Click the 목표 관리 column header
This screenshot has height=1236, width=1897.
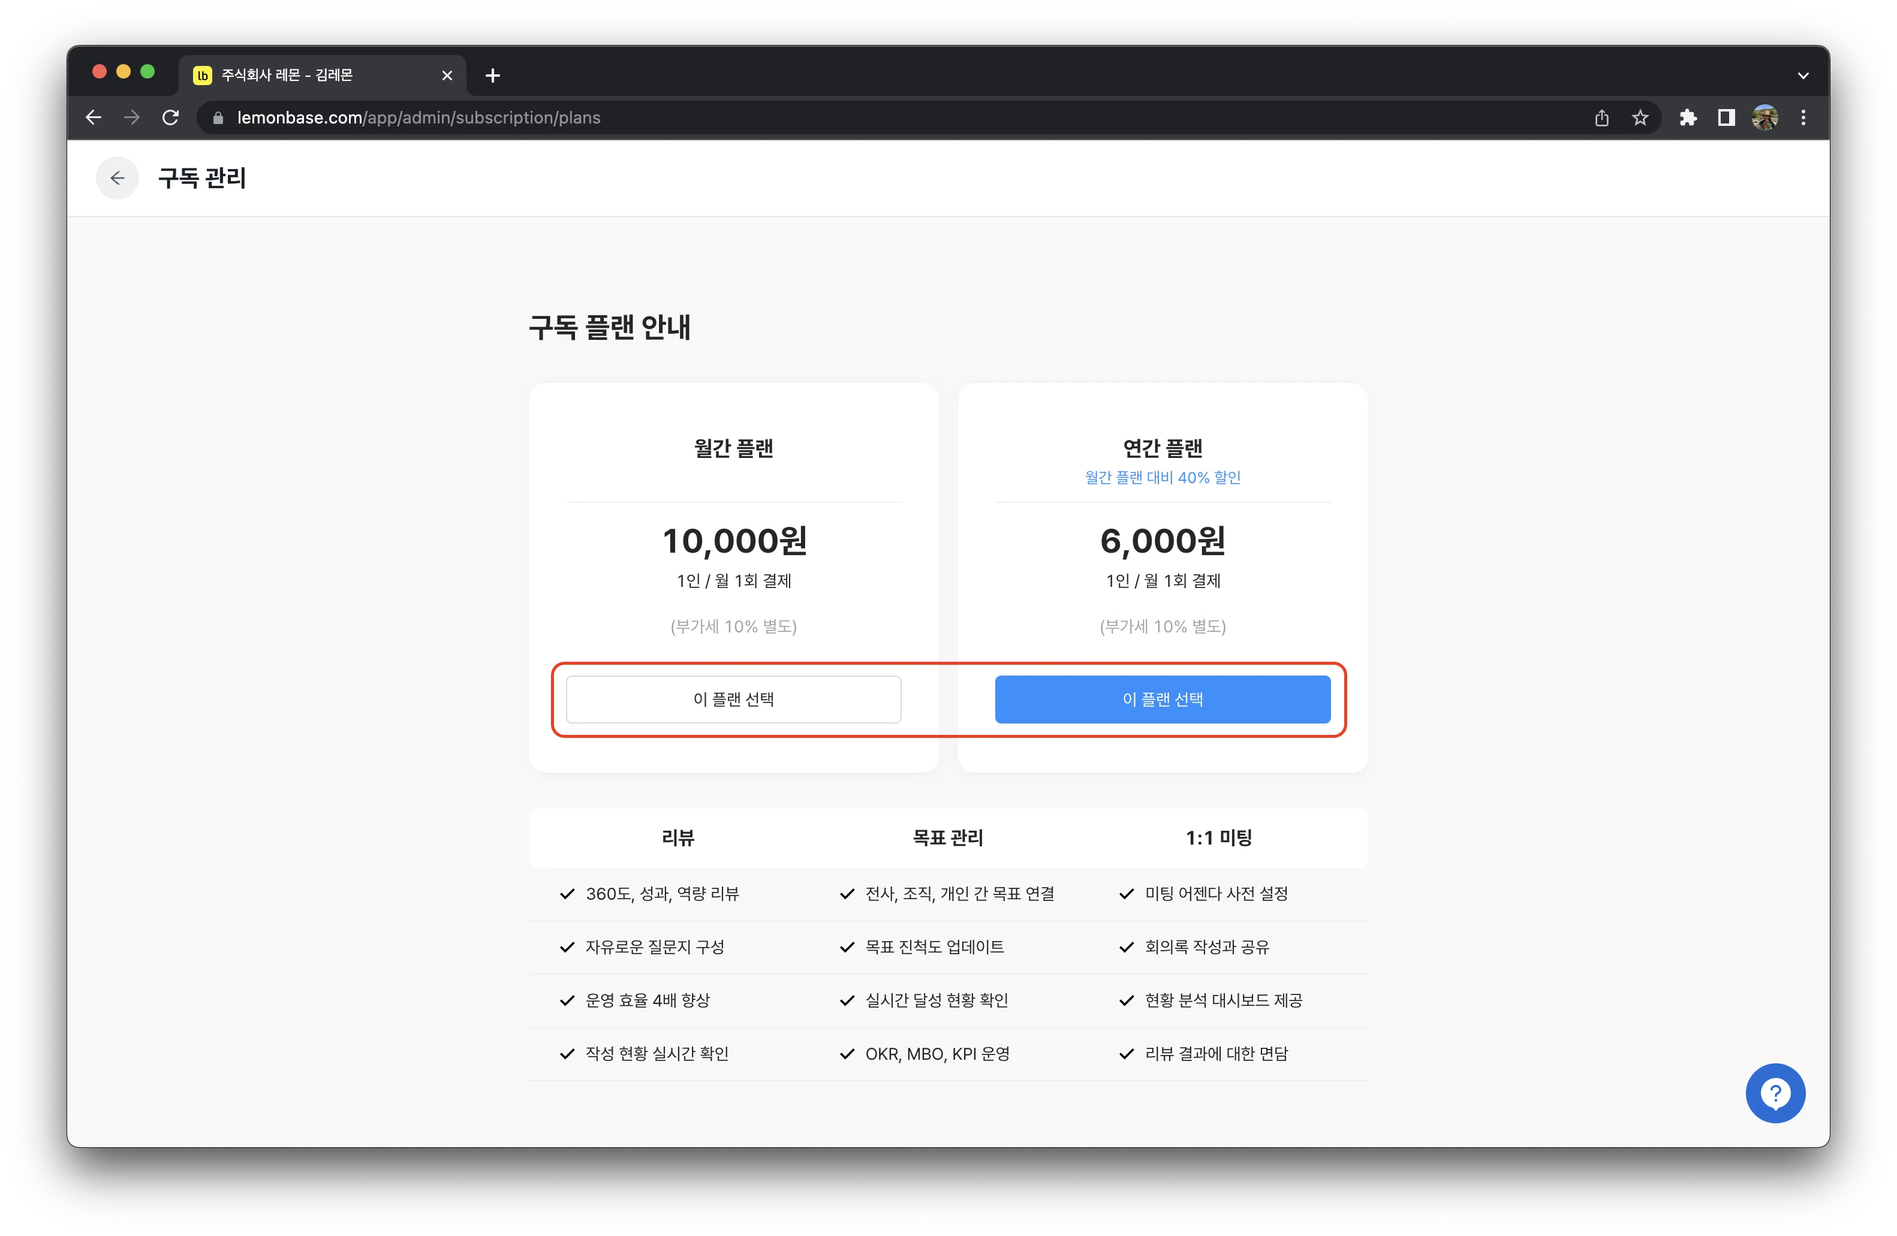pyautogui.click(x=948, y=837)
